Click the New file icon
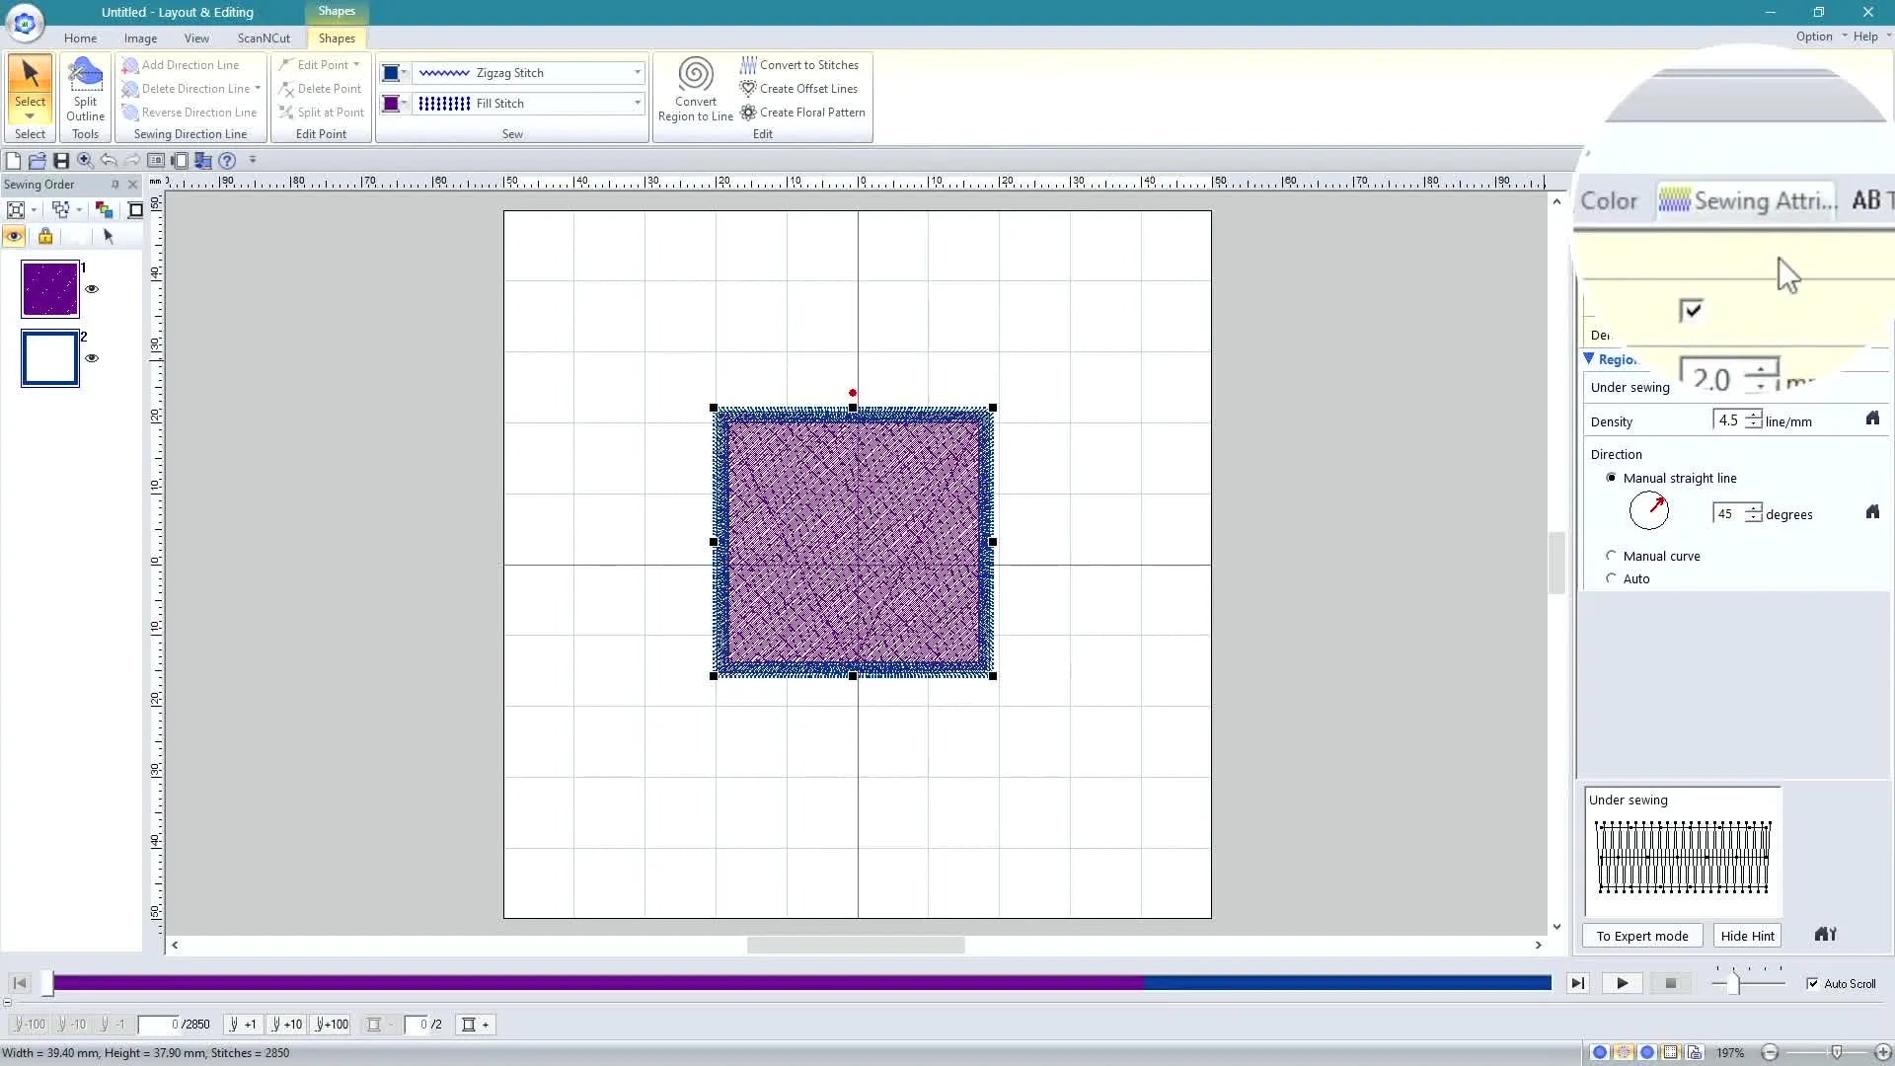This screenshot has width=1895, height=1066. point(13,160)
